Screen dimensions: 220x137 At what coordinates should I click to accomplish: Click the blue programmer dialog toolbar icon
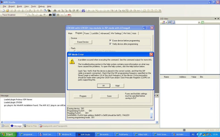83,10
